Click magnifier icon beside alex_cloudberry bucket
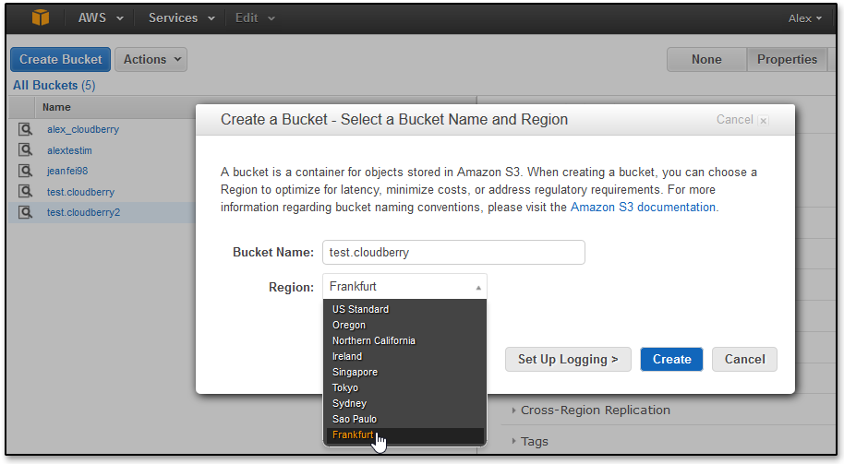844x464 pixels. tap(25, 130)
